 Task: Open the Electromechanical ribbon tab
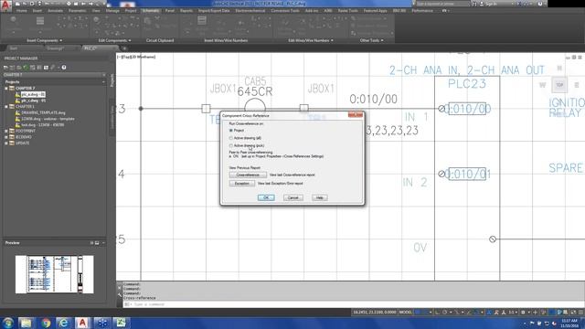pyautogui.click(x=250, y=11)
